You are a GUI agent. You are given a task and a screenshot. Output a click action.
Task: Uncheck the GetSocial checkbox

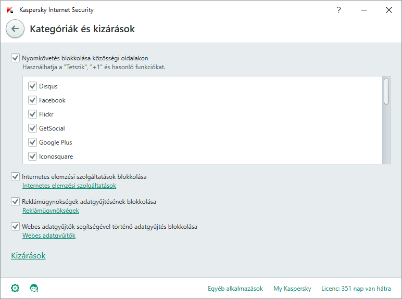33,128
